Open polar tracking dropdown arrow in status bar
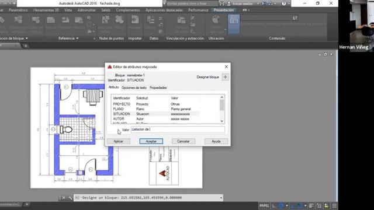 [287, 205]
